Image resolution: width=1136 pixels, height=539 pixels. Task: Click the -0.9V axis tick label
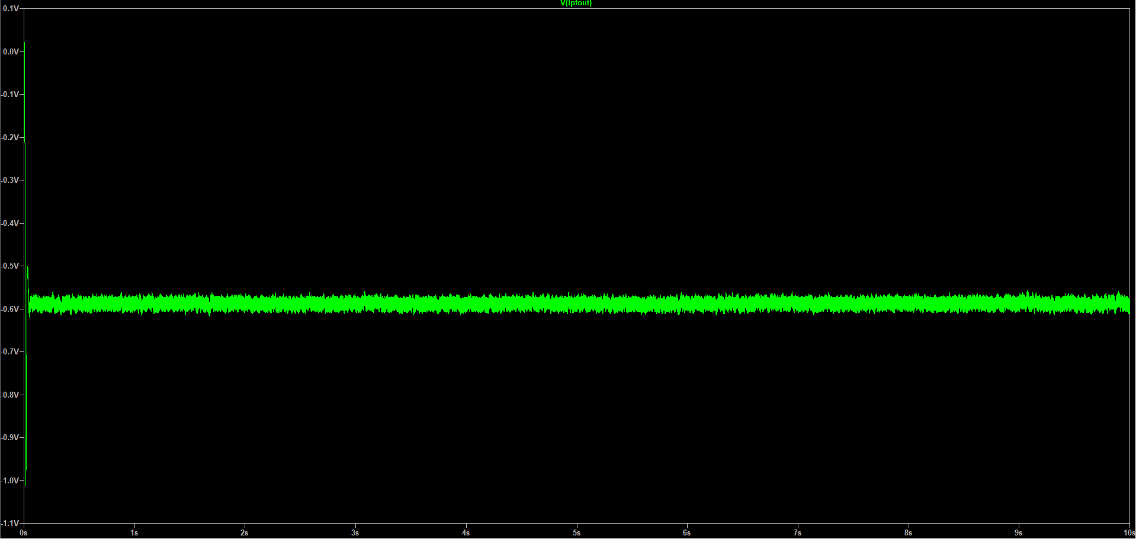[9, 438]
